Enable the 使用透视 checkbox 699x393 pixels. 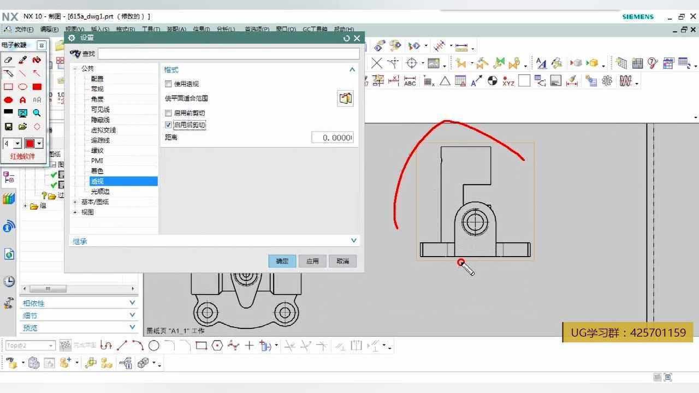pos(168,84)
